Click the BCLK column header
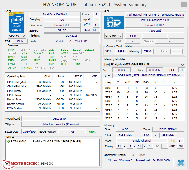This screenshot has height=170, width=189. pos(74,76)
